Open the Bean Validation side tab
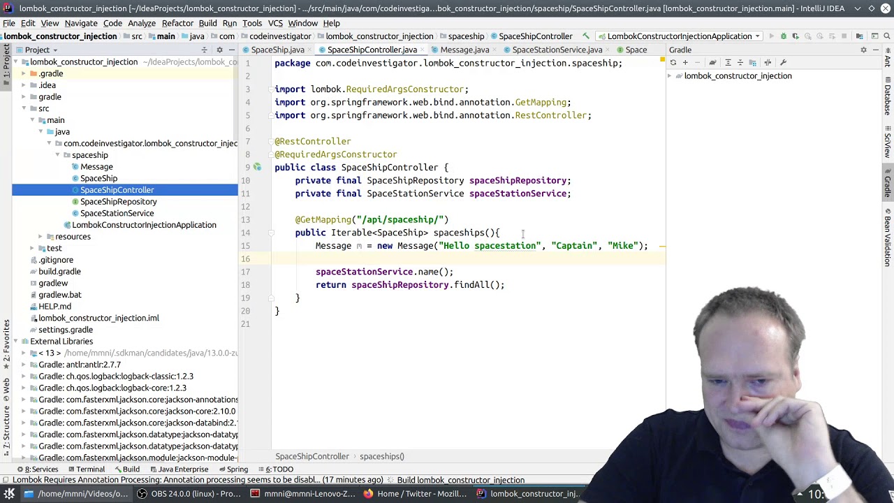 [x=888, y=237]
